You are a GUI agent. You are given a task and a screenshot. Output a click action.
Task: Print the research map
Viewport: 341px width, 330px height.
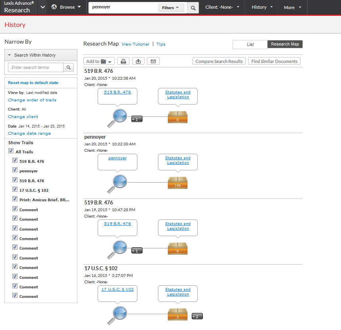pyautogui.click(x=123, y=61)
